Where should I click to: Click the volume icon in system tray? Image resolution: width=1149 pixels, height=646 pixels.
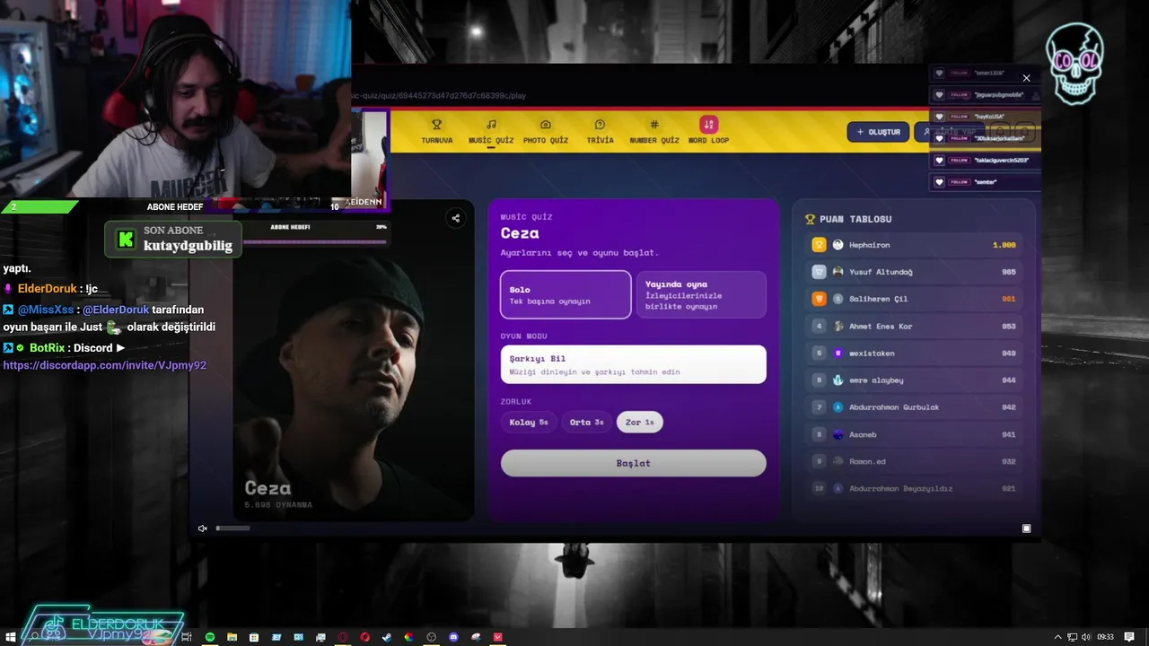(x=1087, y=637)
